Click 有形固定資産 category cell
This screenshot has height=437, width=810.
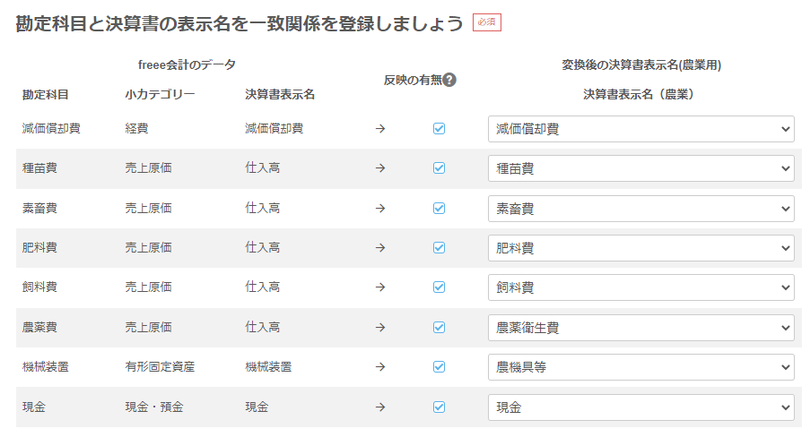[160, 367]
